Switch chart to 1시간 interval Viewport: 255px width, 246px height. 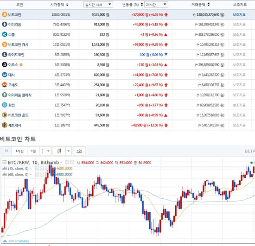[x=19, y=151]
